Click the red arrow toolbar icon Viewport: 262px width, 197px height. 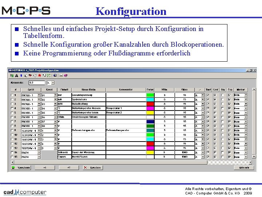pos(30,76)
